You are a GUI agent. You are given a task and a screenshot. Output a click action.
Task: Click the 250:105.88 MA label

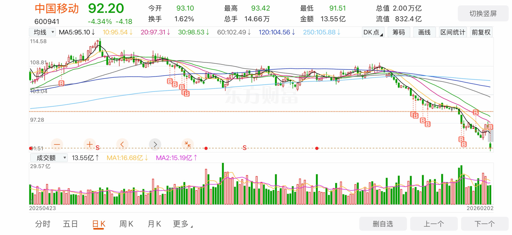pos(322,32)
